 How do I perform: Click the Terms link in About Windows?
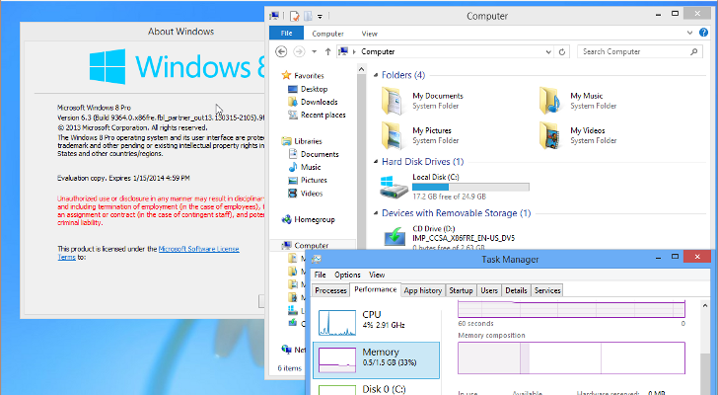tap(66, 257)
